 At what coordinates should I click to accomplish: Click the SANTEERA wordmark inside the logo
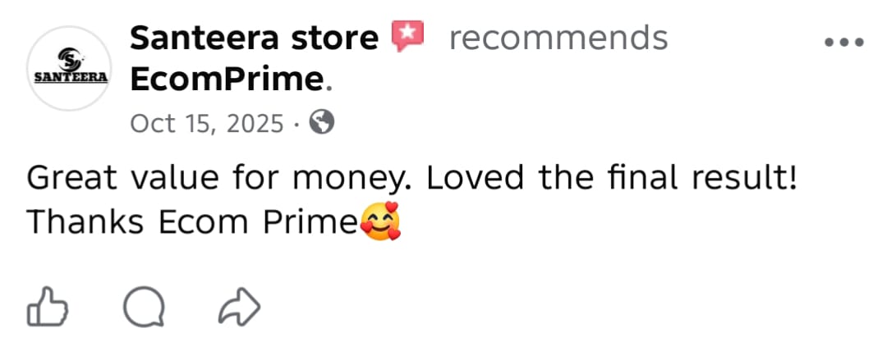click(x=70, y=78)
